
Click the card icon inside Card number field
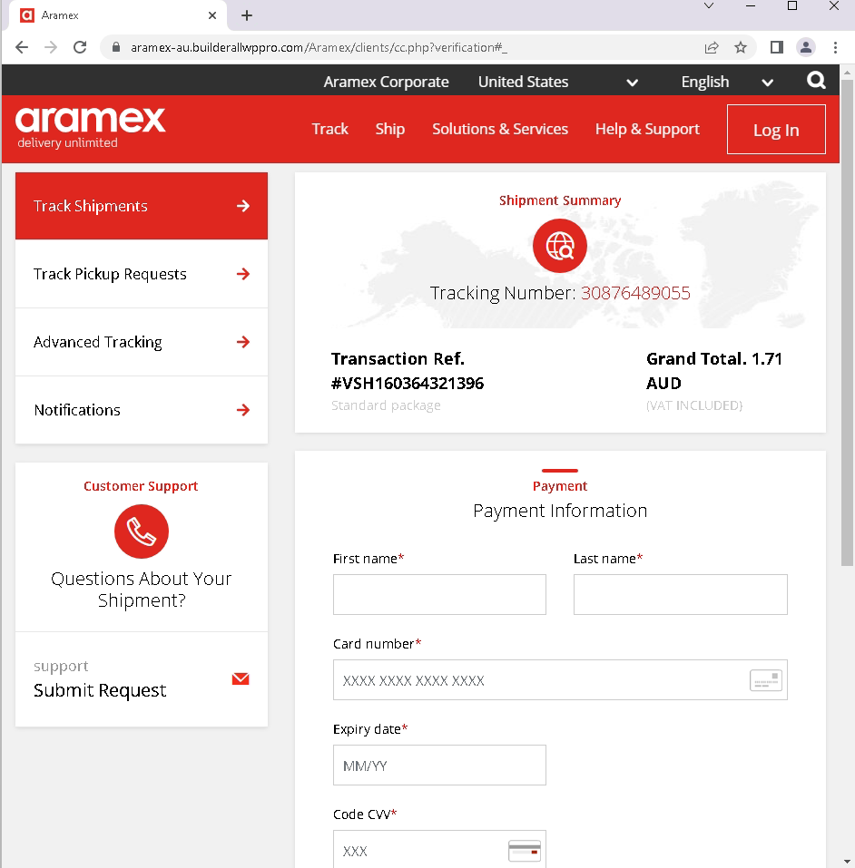pyautogui.click(x=765, y=679)
